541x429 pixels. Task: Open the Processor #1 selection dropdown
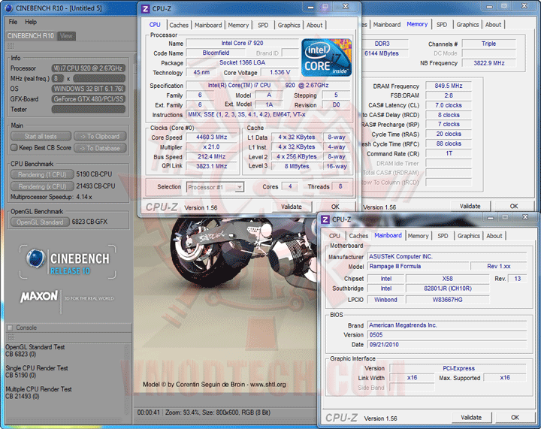(x=216, y=187)
